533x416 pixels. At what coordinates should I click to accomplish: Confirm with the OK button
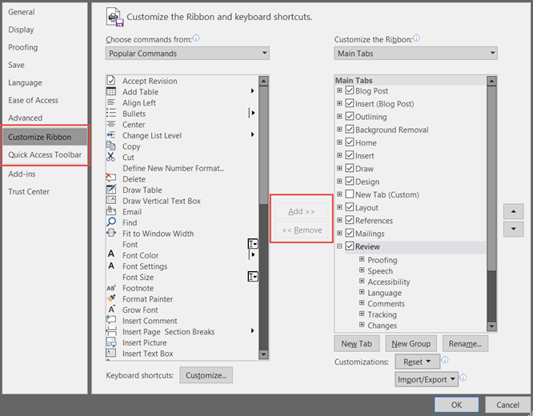click(x=456, y=405)
